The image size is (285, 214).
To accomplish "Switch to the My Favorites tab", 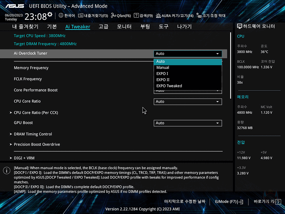I will (25, 27).
